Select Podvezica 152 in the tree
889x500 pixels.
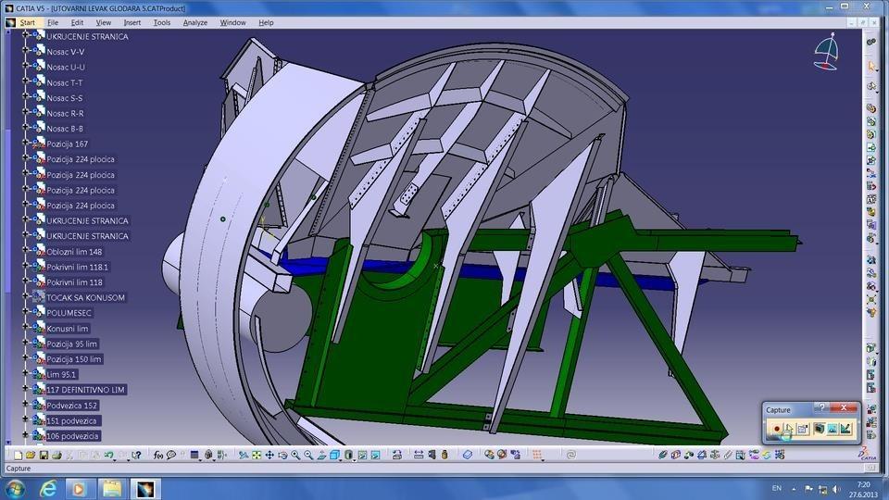72,406
